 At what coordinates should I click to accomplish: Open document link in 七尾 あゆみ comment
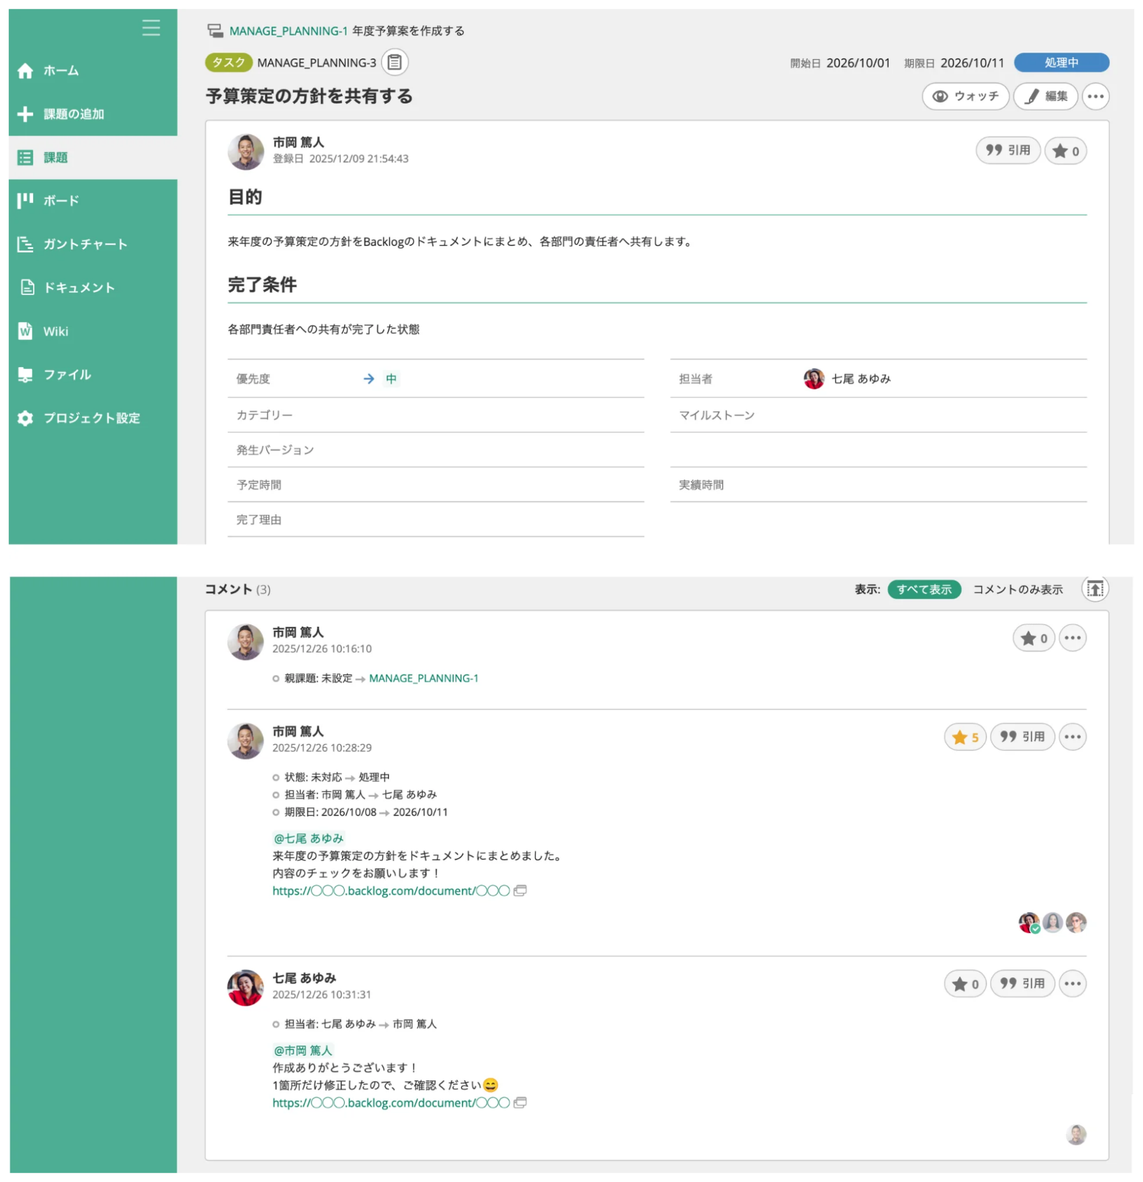click(391, 1103)
